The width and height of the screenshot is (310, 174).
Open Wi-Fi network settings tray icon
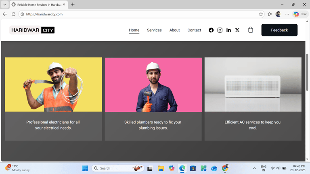(x=272, y=168)
